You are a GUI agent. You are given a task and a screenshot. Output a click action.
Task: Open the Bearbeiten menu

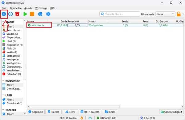pyautogui.click(x=16, y=8)
